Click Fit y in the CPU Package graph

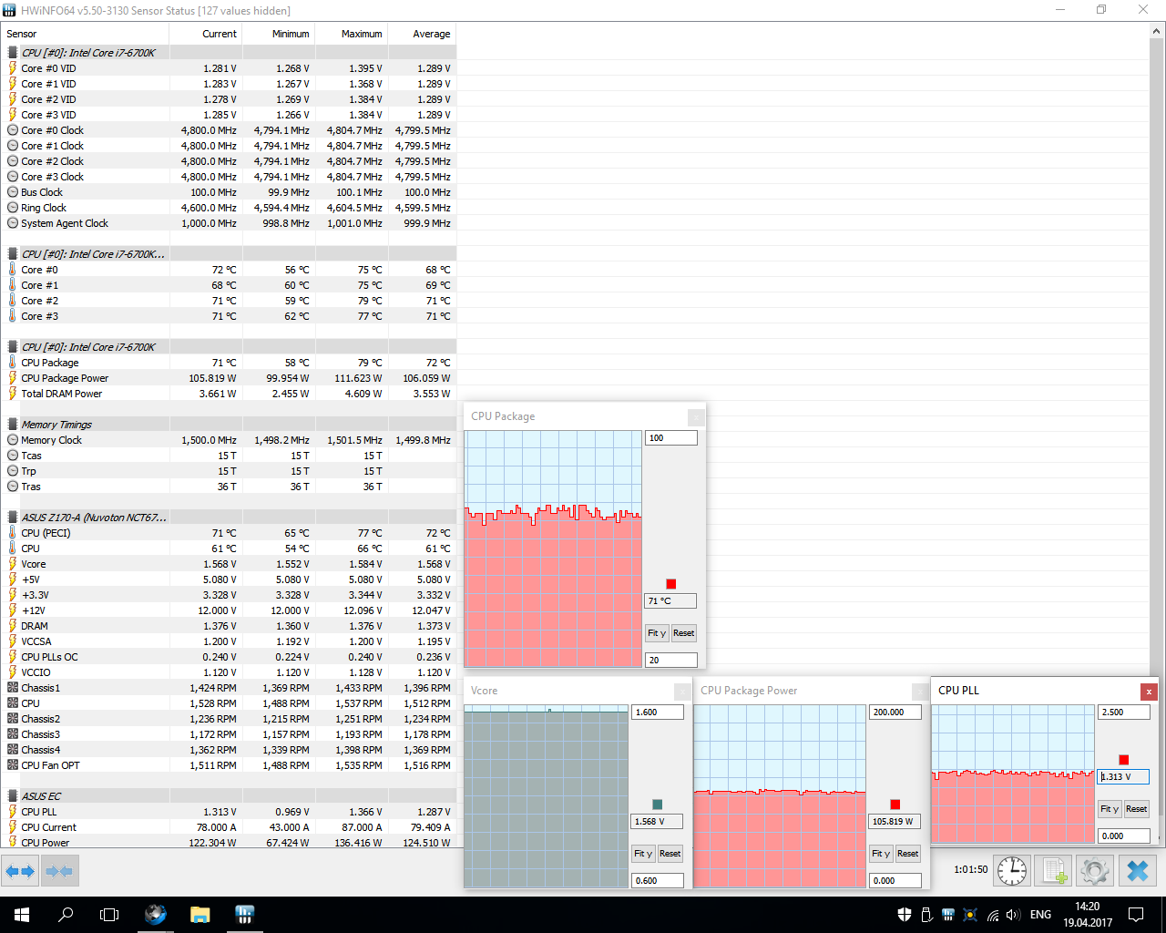click(657, 633)
